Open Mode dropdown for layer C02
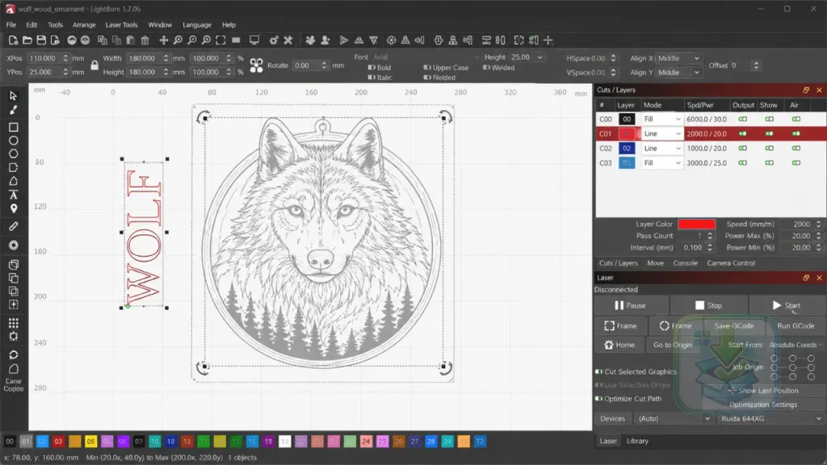This screenshot has width=827, height=465. (661, 149)
